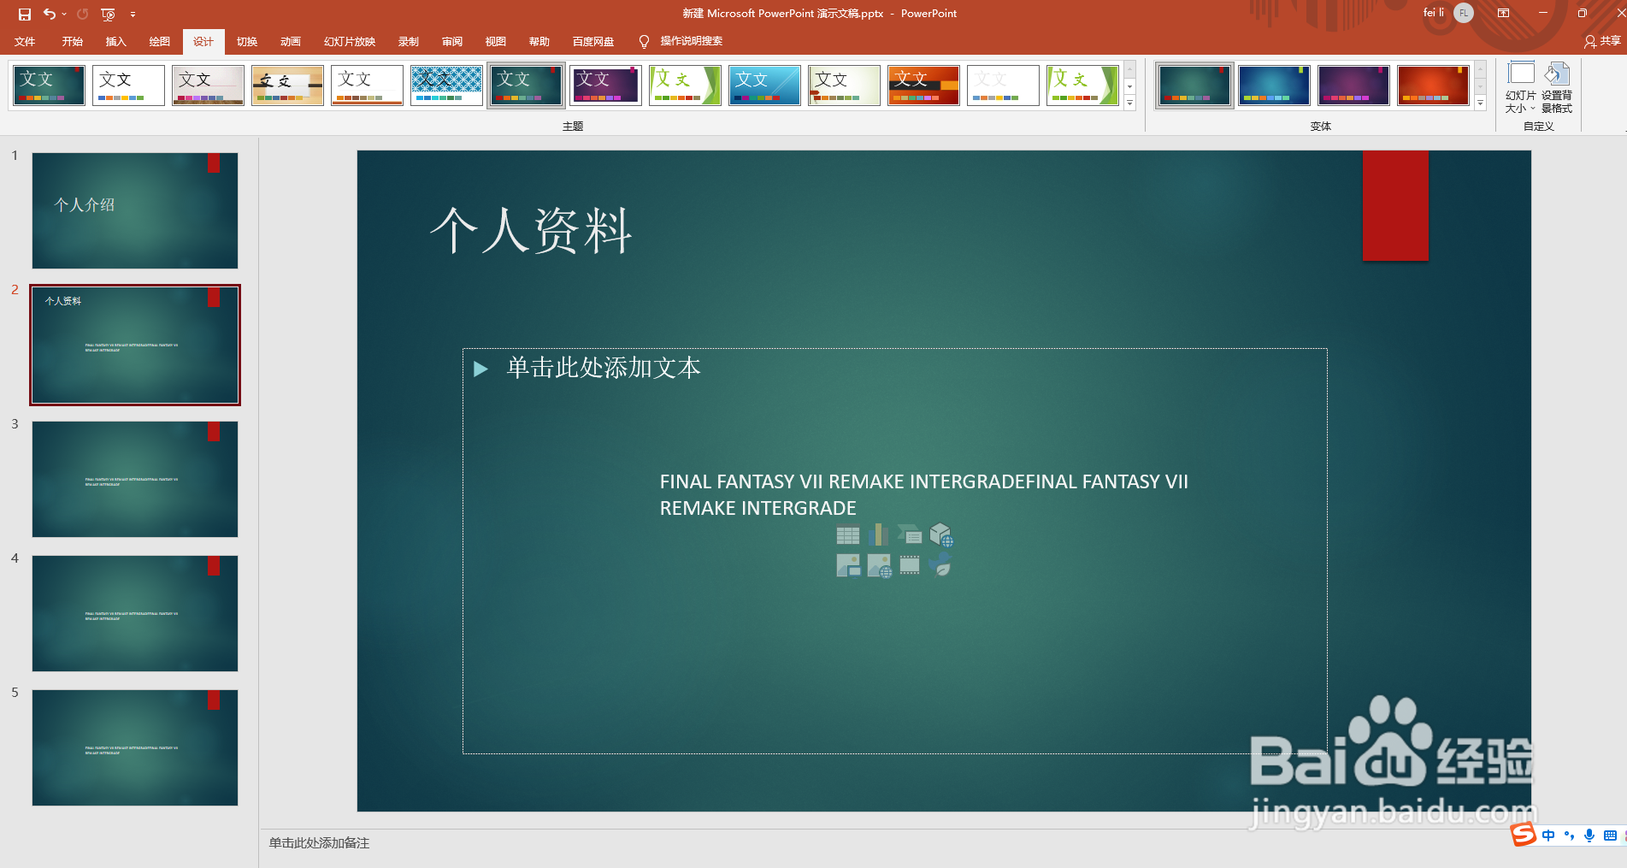Apply the blue circle-pattern theme
The image size is (1627, 868).
446,86
